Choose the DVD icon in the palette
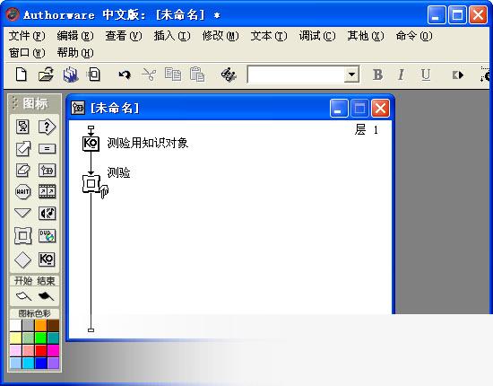 (x=47, y=236)
